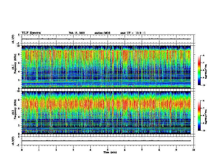Click the time axis tick label "5"

coord(108,150)
